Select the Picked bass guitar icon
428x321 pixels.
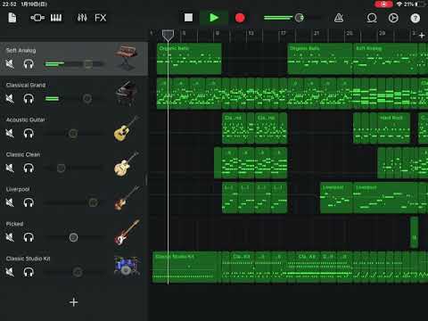(x=127, y=233)
